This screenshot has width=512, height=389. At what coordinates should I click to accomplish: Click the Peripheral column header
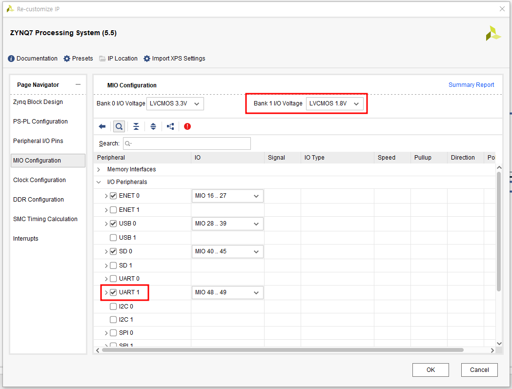pos(143,158)
